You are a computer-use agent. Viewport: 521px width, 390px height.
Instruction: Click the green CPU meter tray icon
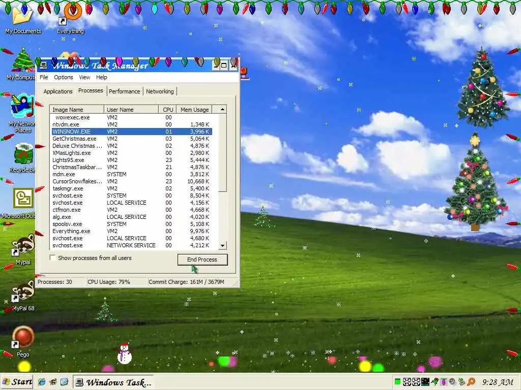click(397, 382)
